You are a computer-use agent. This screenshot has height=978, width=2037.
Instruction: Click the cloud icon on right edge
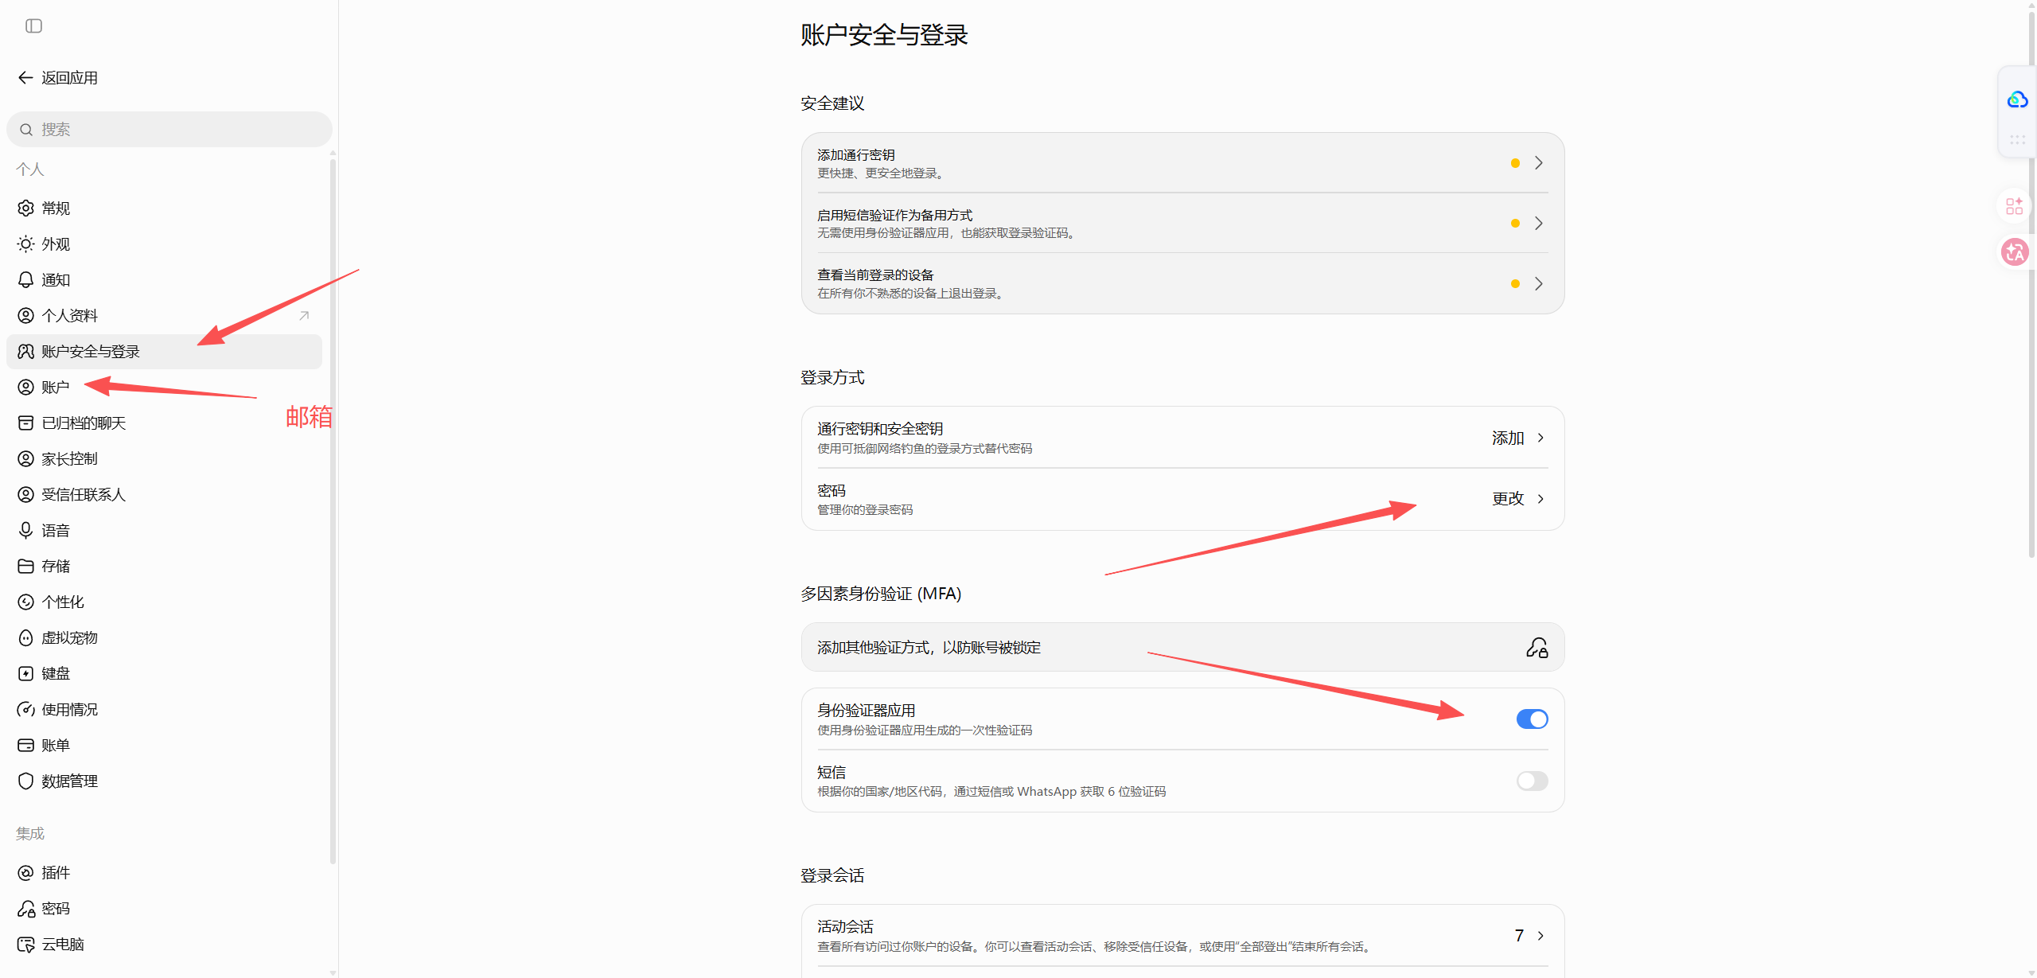coord(2017,99)
